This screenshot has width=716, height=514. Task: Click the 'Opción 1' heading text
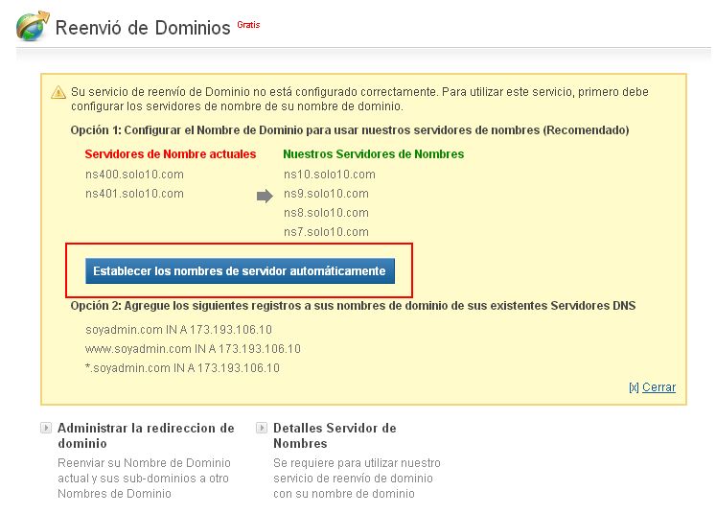click(x=349, y=130)
